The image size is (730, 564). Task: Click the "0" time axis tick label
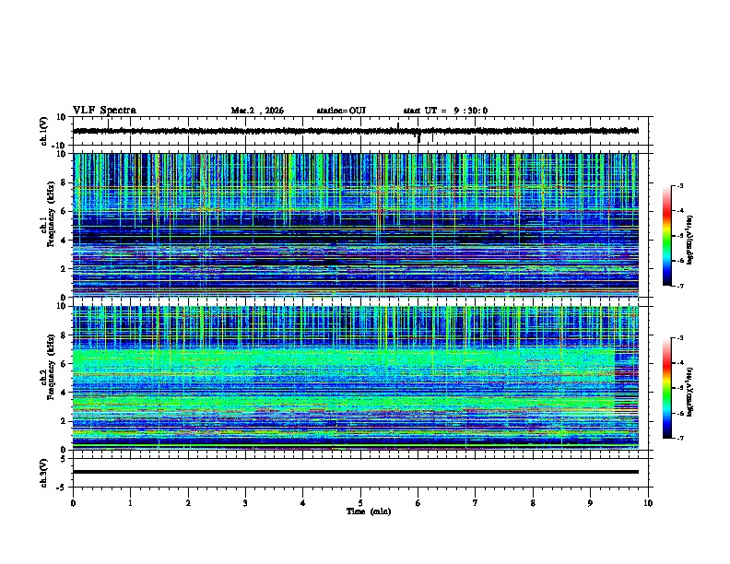click(x=73, y=503)
